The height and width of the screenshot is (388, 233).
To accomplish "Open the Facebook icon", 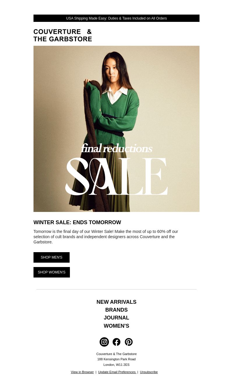I will point(116,342).
